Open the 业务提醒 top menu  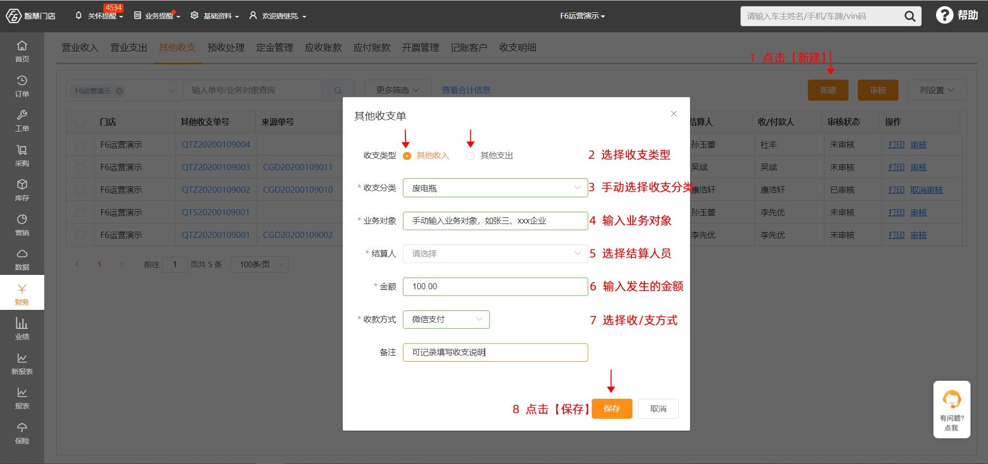(x=157, y=16)
